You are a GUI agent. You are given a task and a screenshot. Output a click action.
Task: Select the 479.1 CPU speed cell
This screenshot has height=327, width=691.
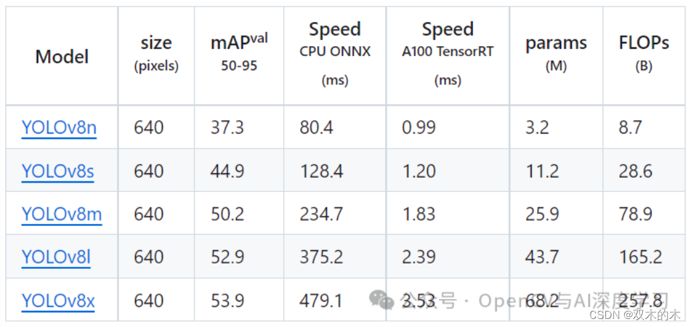(321, 301)
